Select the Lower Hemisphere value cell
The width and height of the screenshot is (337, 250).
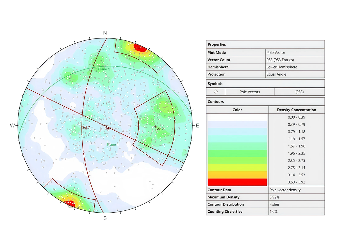click(x=282, y=67)
